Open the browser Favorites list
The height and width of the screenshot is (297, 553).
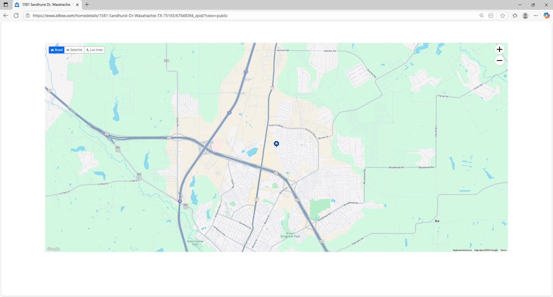(515, 16)
